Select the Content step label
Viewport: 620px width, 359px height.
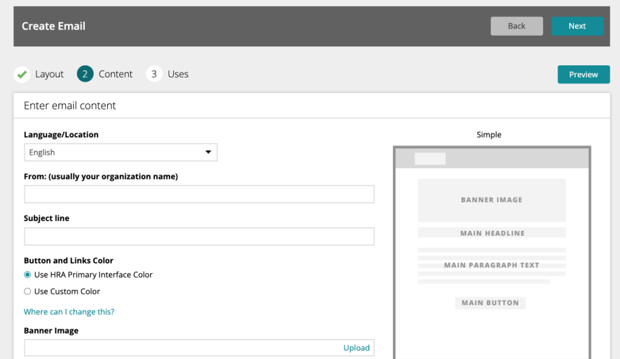[116, 74]
